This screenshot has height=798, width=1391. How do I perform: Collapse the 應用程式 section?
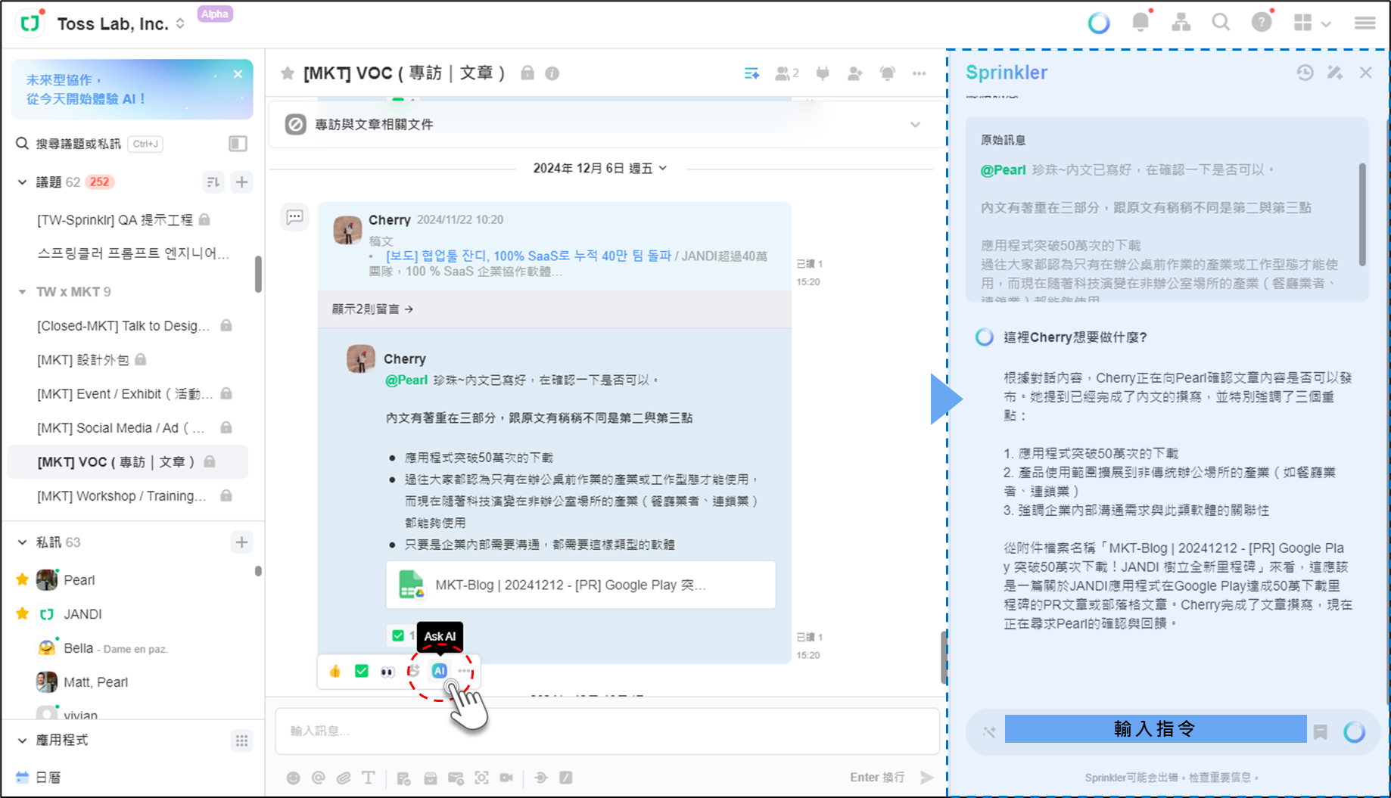(x=22, y=741)
